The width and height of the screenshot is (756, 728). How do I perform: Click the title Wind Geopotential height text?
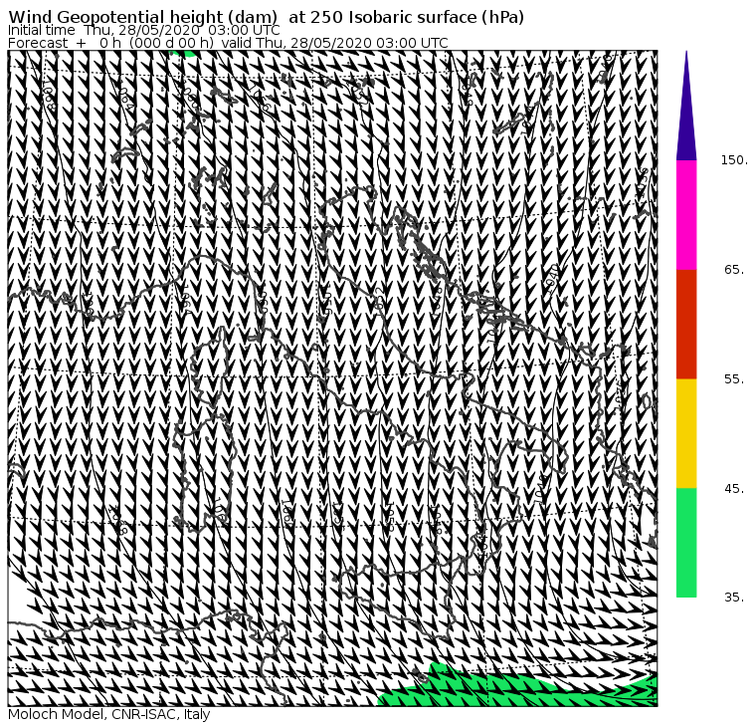267,17
